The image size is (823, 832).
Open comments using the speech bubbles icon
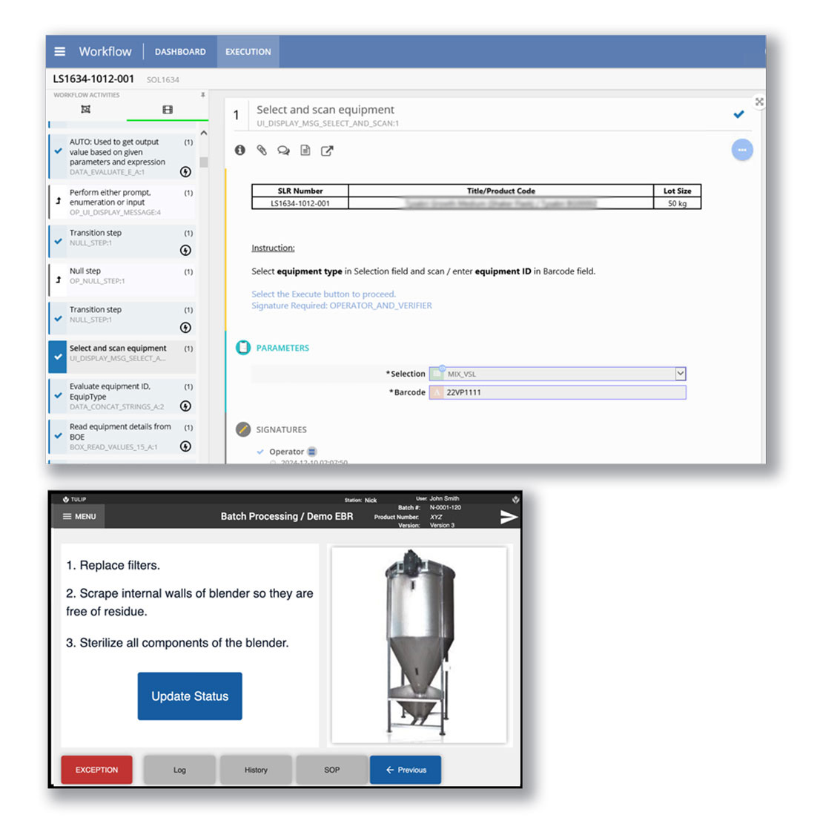click(x=283, y=151)
